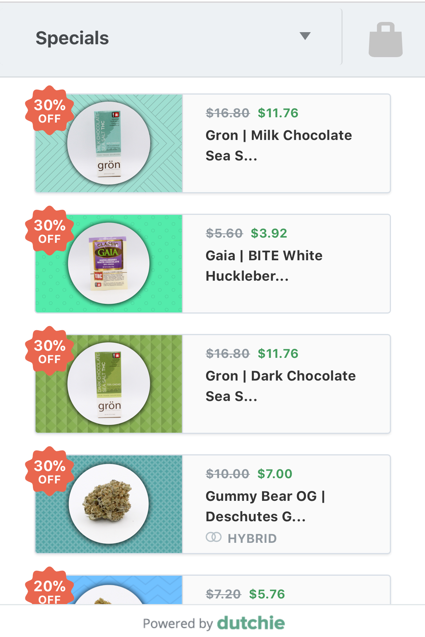Click the 30% OFF badge on Gummy Bear OG
The image size is (425, 637).
50,471
